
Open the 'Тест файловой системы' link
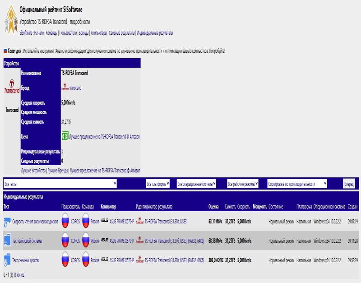[x=27, y=241]
